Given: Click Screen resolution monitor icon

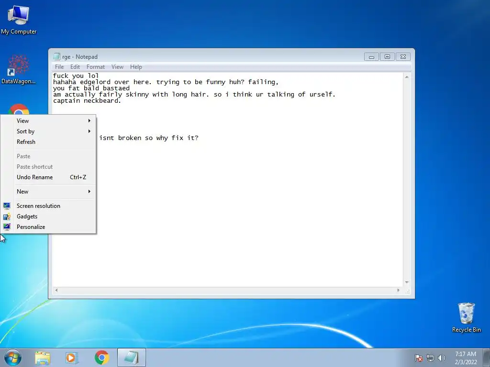Looking at the screenshot, I should click(x=7, y=205).
